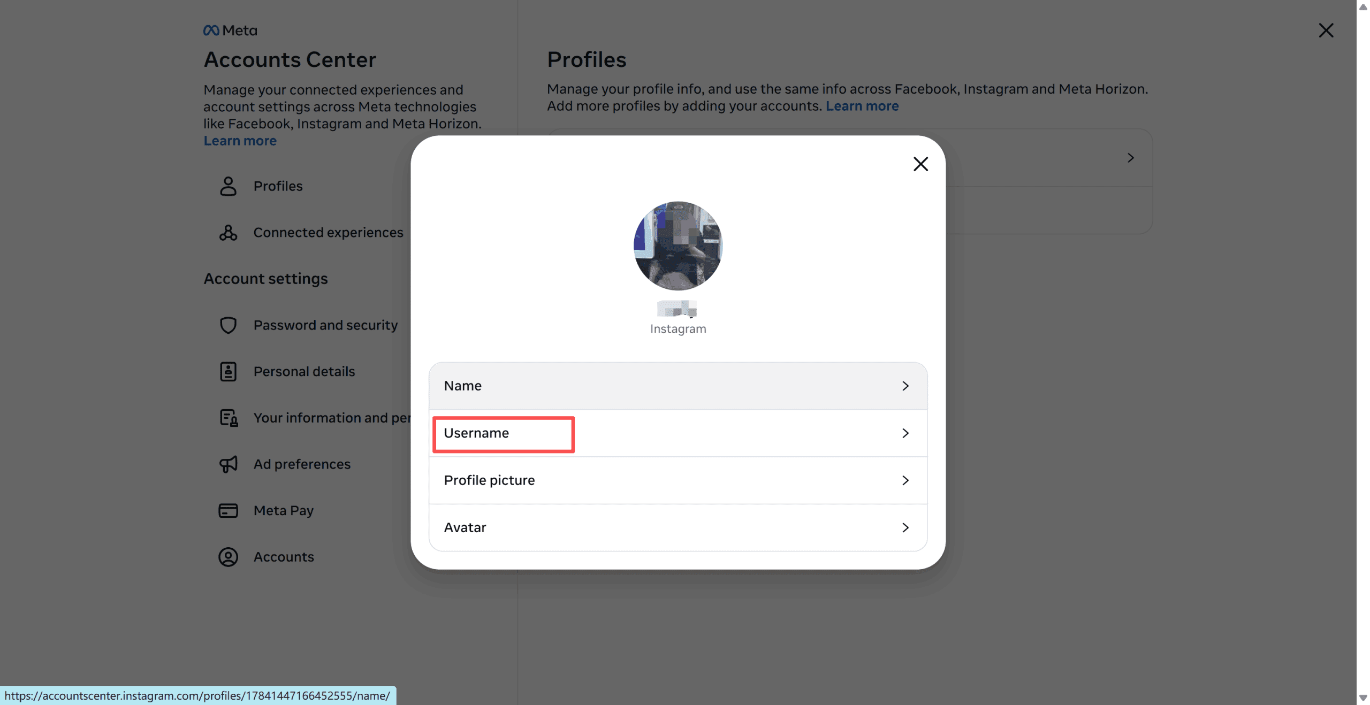Select Meta Pay in account settings
This screenshot has width=1370, height=705.
(283, 511)
